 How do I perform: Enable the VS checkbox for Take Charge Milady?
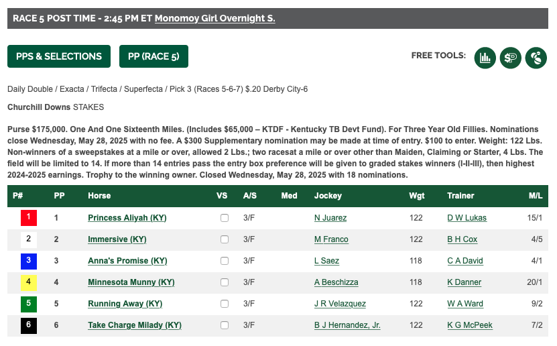[225, 325]
